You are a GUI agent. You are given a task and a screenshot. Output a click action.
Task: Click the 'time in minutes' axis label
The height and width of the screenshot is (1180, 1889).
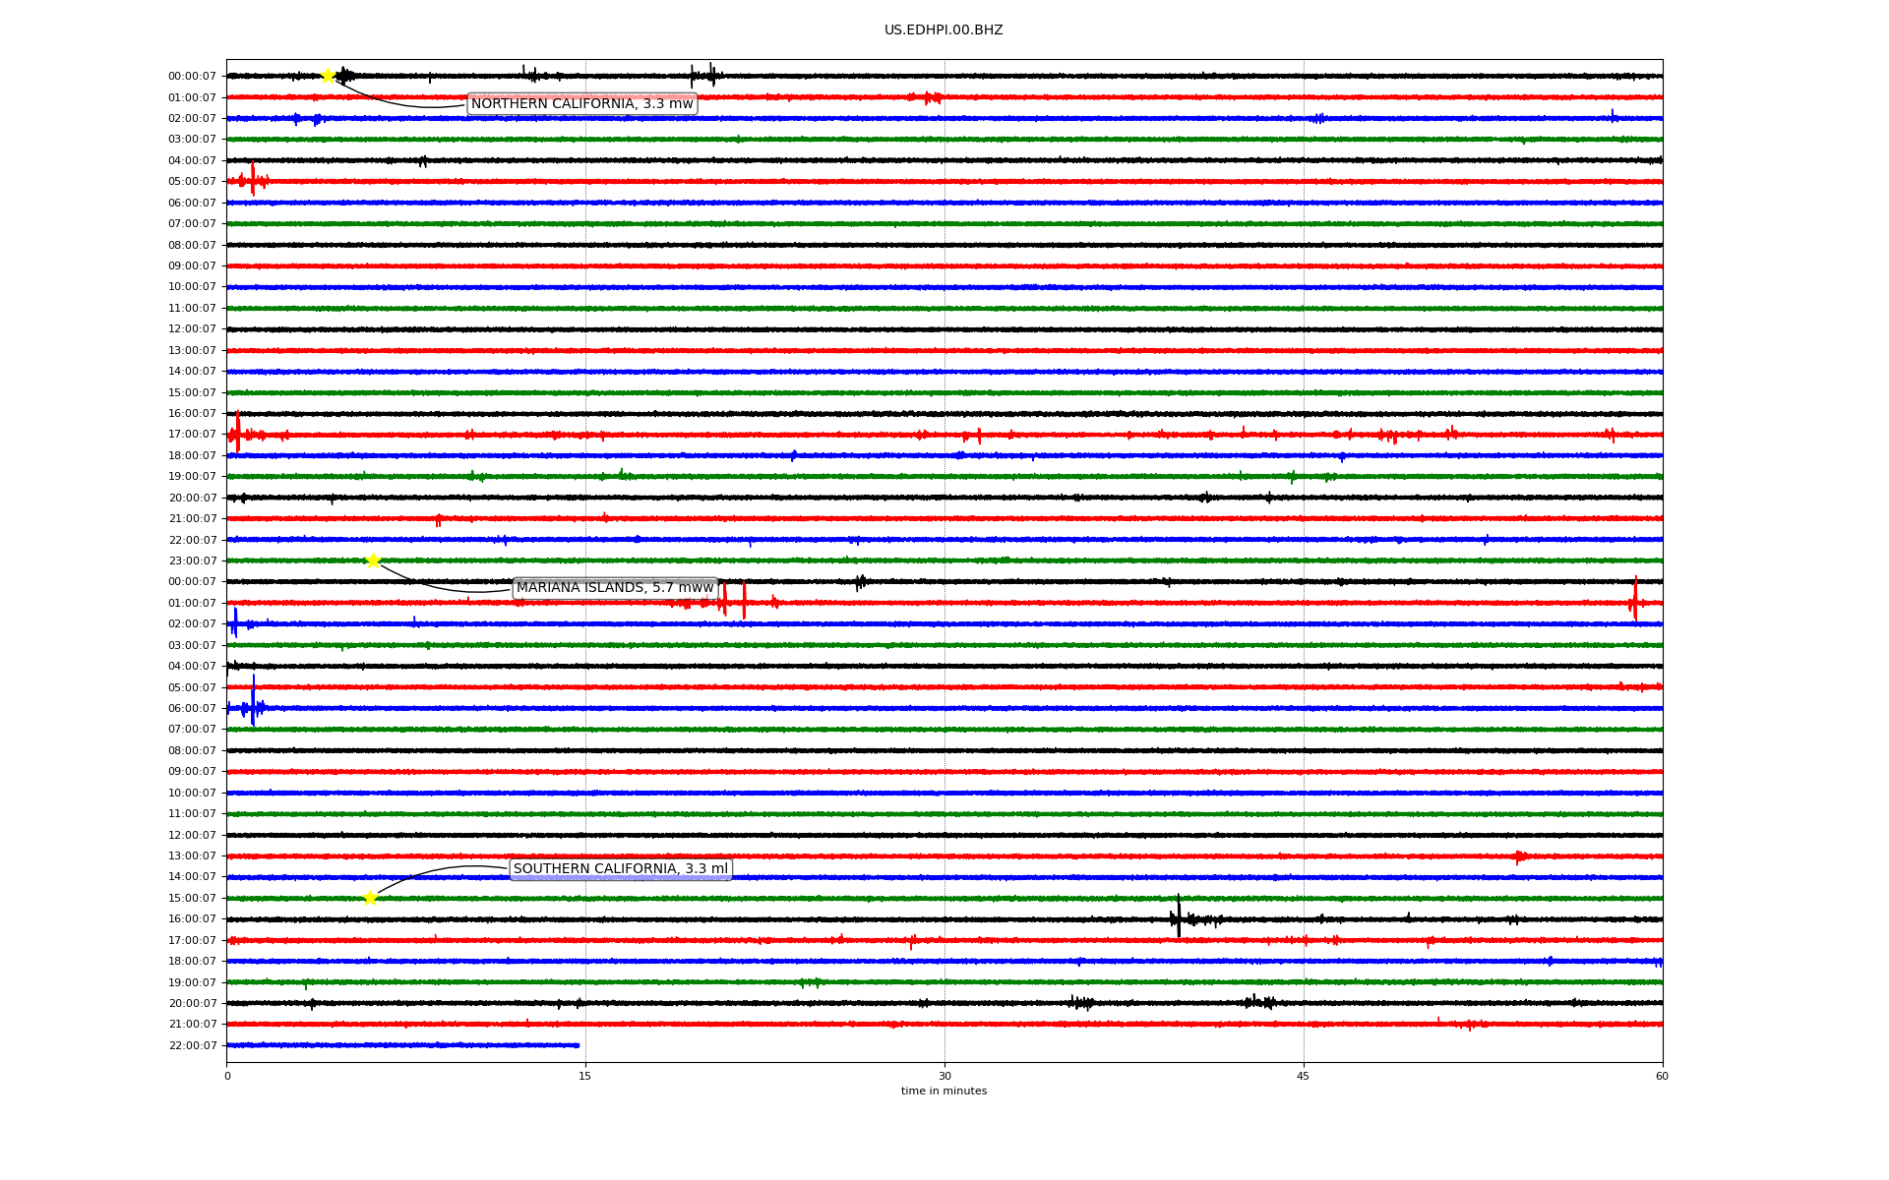click(944, 1091)
